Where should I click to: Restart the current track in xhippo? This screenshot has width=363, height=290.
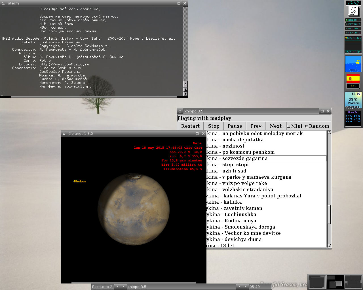click(190, 126)
